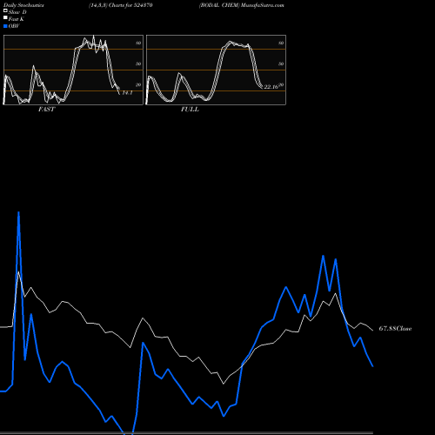
Task: Click the 50 level label in FAST chart
Action: point(138,64)
